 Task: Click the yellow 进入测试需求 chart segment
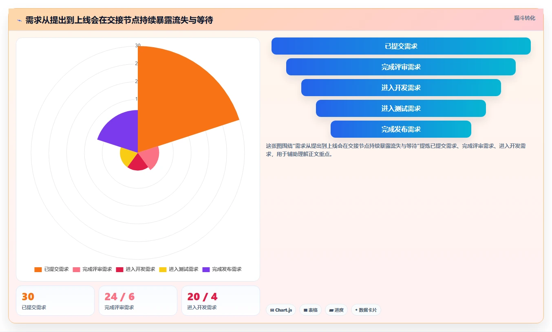pyautogui.click(x=128, y=156)
